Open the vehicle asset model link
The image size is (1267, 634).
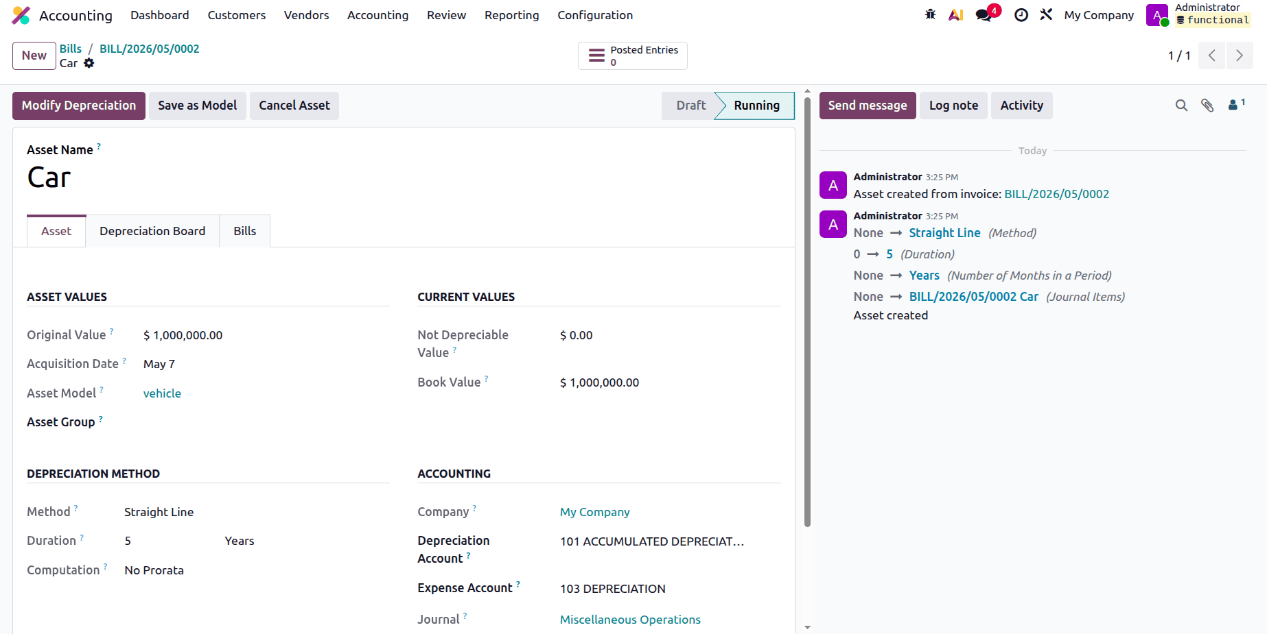tap(163, 393)
